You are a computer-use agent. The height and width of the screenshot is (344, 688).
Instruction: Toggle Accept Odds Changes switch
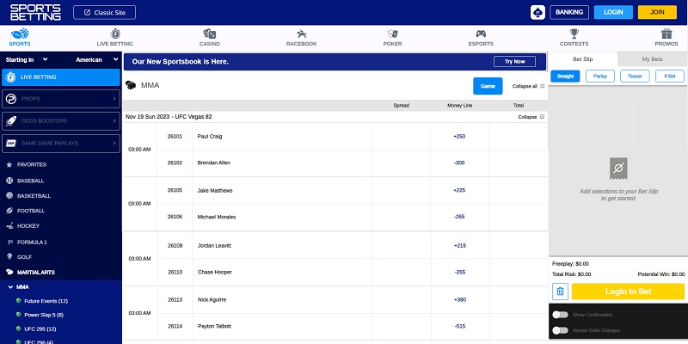click(561, 330)
